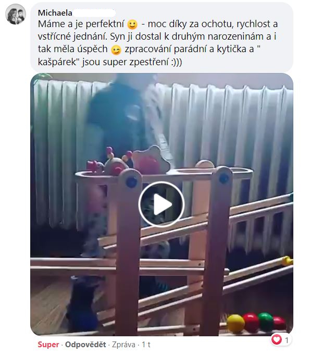Screen dimensions: 310x354
Task: Click the winking emoji after úspěch
Action: [116, 50]
